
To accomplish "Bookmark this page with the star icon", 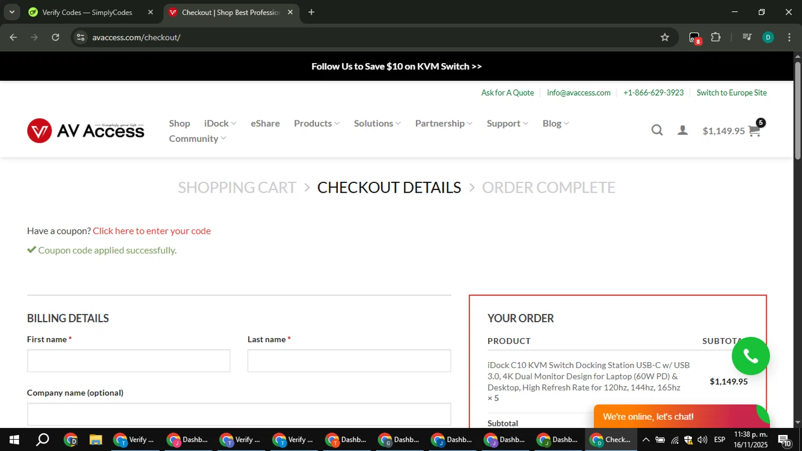I will 665,37.
